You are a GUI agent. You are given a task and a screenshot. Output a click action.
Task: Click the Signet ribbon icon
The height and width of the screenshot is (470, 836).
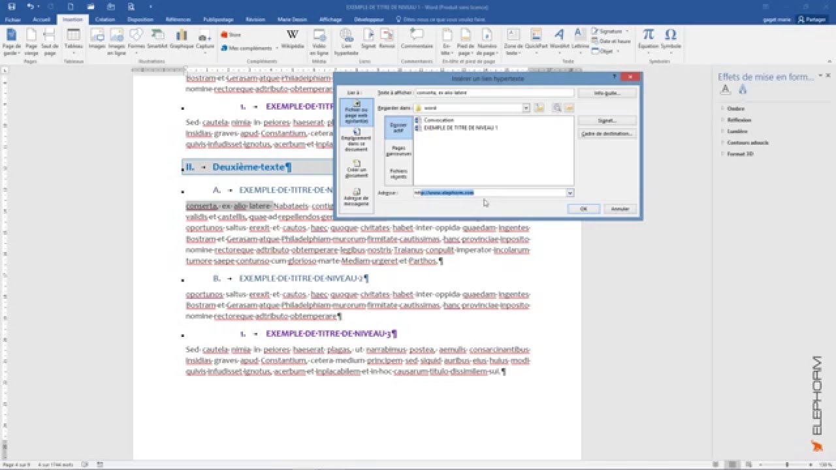(368, 39)
